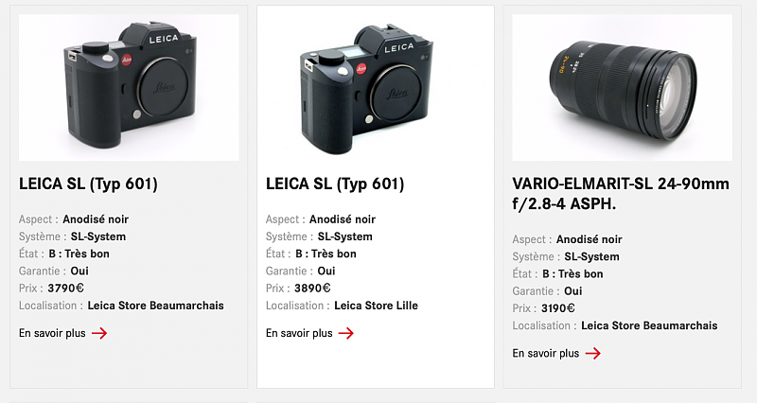Click Leica Store Beaumarchais on first card

[x=155, y=306]
